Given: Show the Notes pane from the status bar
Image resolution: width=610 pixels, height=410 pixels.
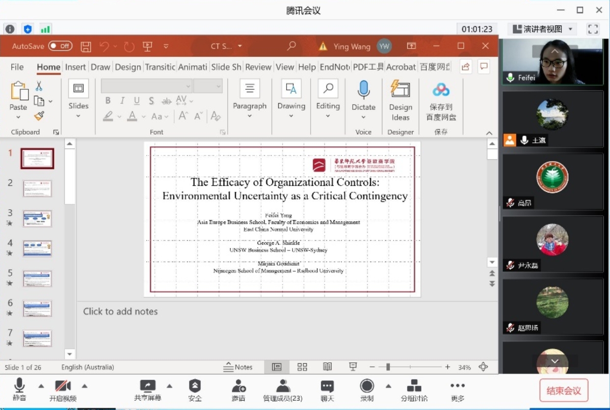Looking at the screenshot, I should (x=238, y=367).
